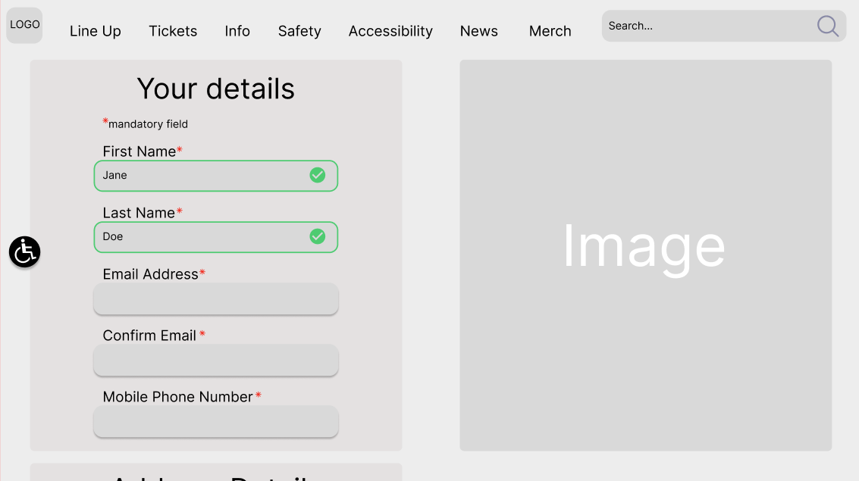Viewport: 859px width, 481px height.
Task: Click into the Confirm Email field
Action: pos(216,361)
